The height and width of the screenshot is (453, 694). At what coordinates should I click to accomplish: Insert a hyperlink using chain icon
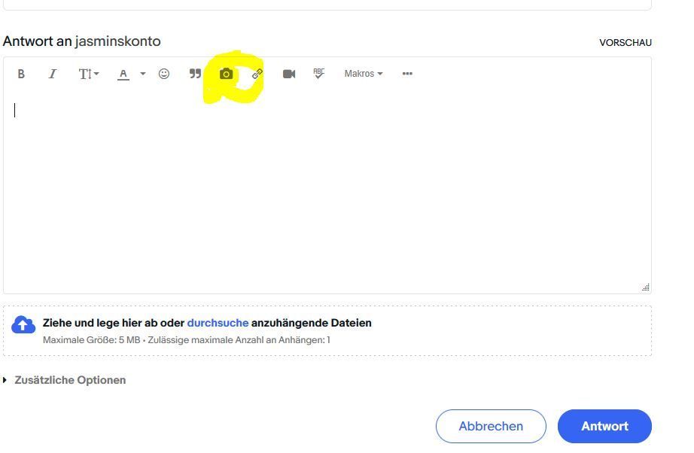coord(257,74)
